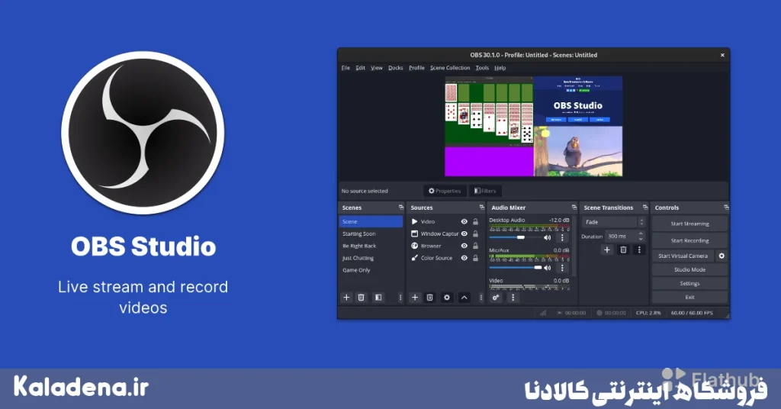
Task: Select the Starting Soon scene
Action: click(371, 233)
